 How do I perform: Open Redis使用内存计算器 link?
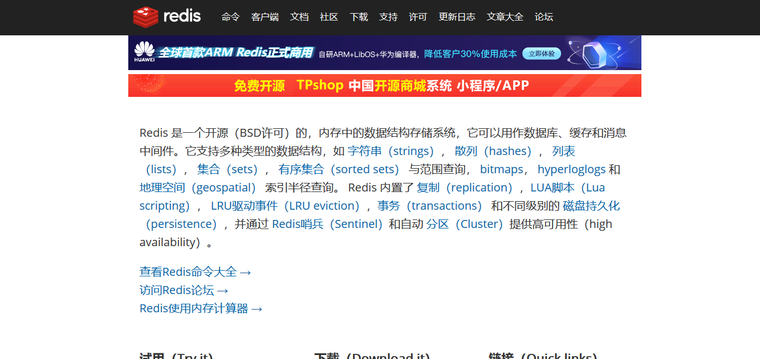(x=201, y=308)
